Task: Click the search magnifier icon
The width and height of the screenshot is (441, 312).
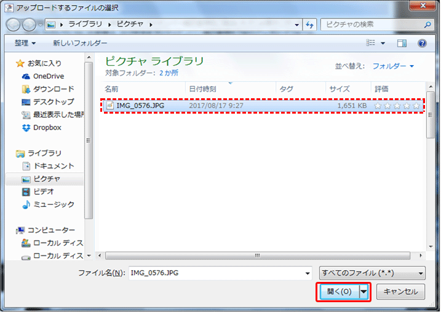Action: pos(427,25)
